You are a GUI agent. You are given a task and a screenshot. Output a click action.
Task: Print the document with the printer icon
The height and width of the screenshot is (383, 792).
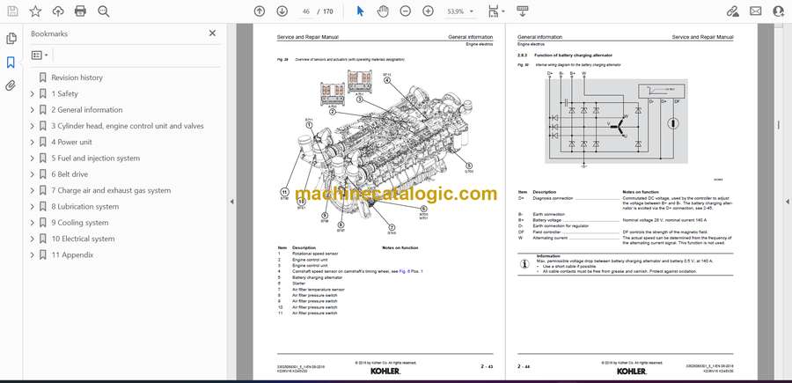(80, 11)
